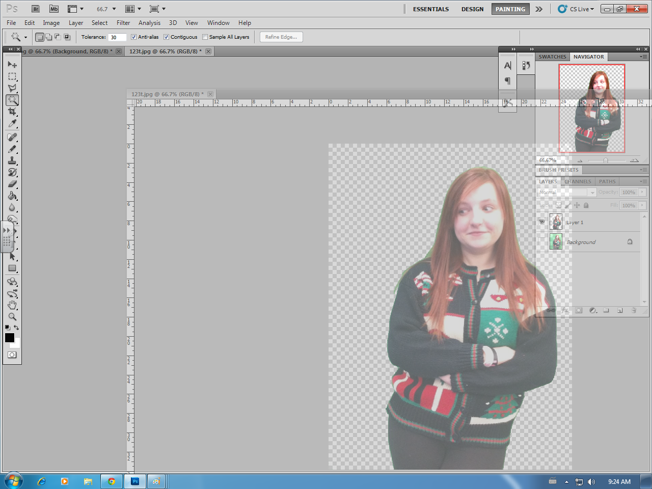Select the Paint Bucket tool
The width and height of the screenshot is (652, 489).
(x=12, y=196)
